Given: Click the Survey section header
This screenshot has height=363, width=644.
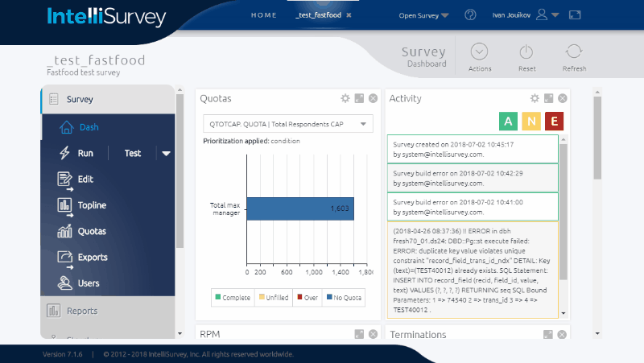Looking at the screenshot, I should pyautogui.click(x=108, y=99).
